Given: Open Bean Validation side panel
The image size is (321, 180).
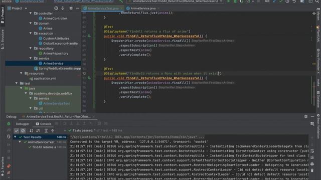Looking at the screenshot, I should 318,126.
